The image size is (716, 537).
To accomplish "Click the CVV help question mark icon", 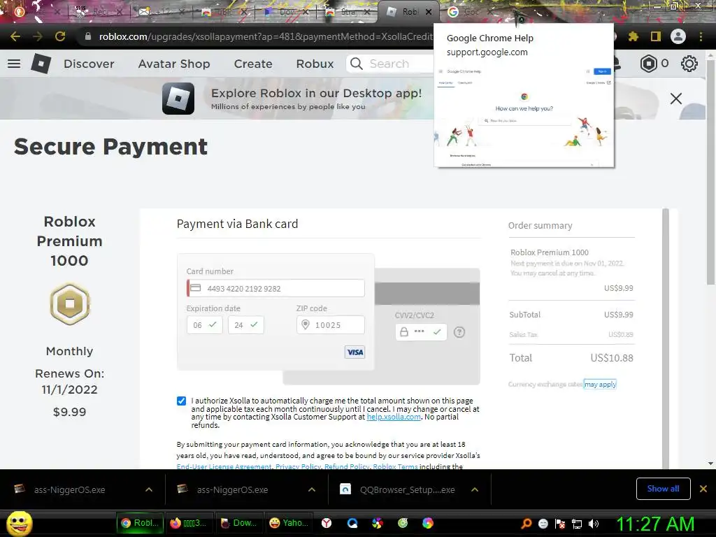I will tap(459, 332).
